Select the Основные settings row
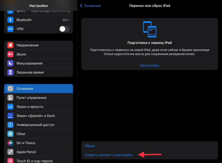222x163 pixels. (x=38, y=89)
